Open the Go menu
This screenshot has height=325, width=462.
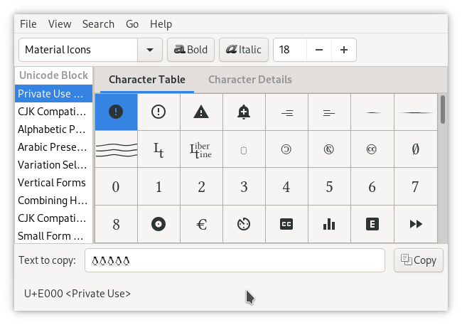tap(132, 24)
